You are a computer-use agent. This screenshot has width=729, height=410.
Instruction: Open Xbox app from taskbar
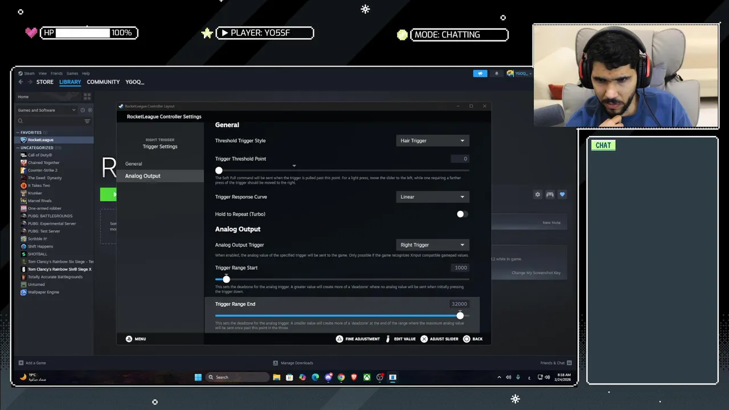point(367,377)
